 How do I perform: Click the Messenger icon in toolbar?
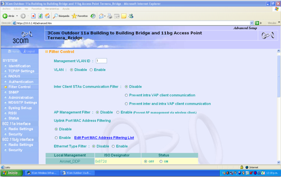(131, 16)
